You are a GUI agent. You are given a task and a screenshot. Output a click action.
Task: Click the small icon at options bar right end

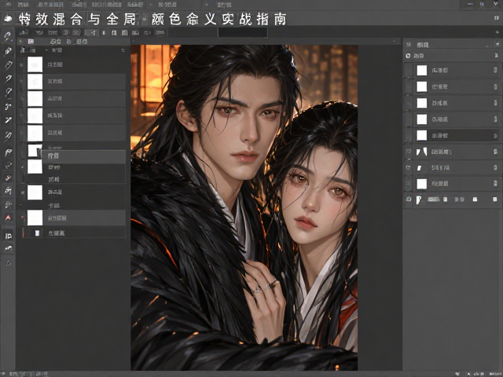497,32
